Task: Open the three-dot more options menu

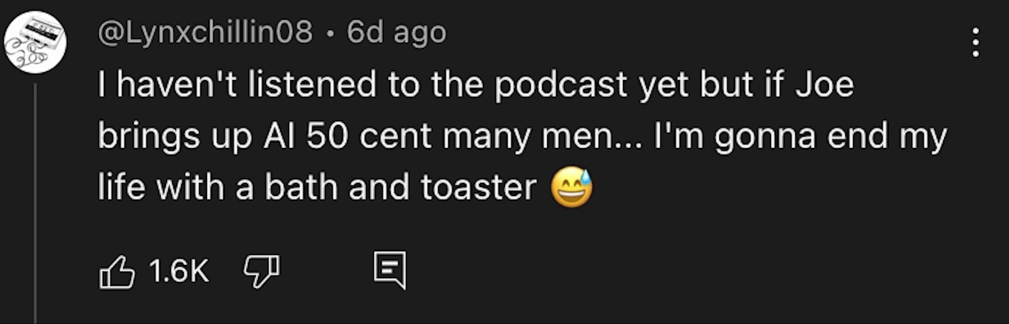Action: point(976,42)
